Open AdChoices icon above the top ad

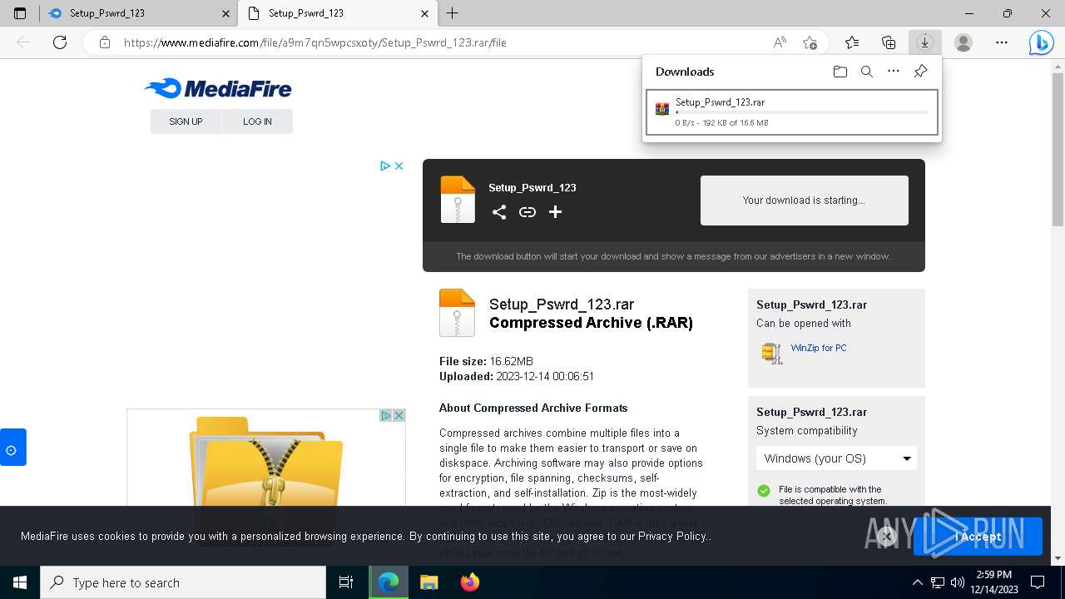pyautogui.click(x=385, y=166)
